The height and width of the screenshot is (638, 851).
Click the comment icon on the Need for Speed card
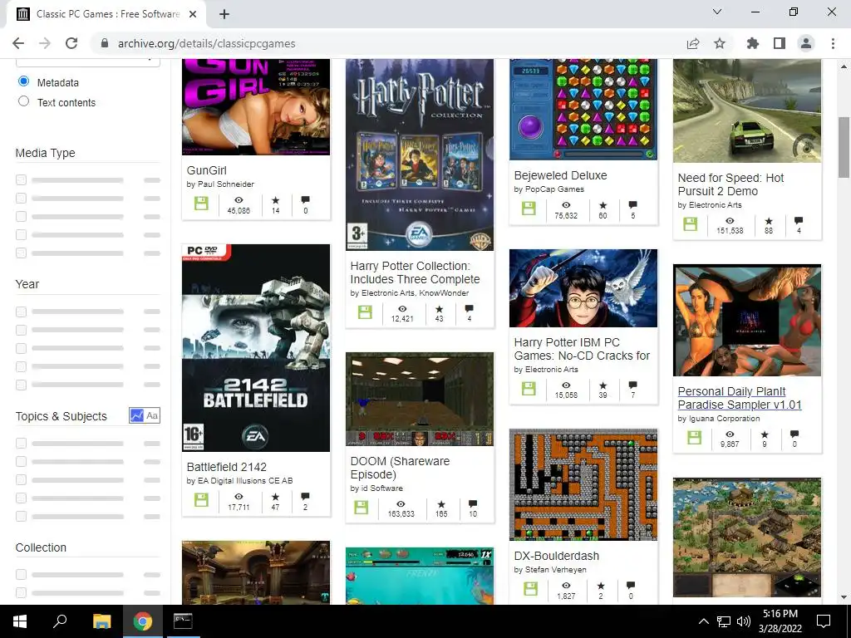click(x=799, y=221)
